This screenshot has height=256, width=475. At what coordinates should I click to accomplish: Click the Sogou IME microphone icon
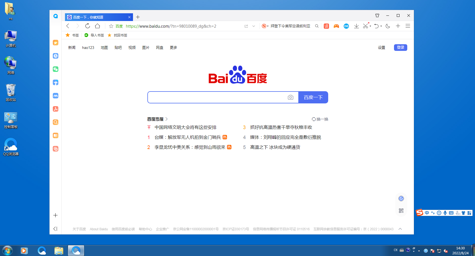pyautogui.click(x=445, y=213)
